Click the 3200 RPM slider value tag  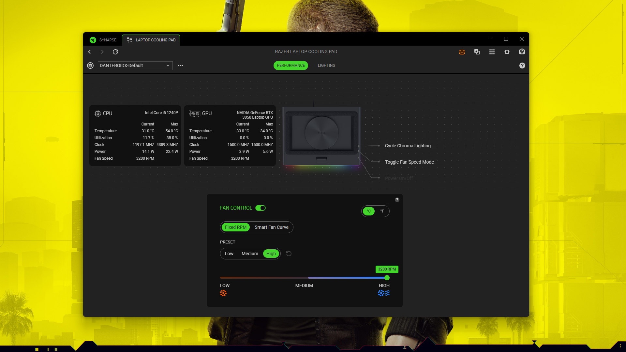387,269
